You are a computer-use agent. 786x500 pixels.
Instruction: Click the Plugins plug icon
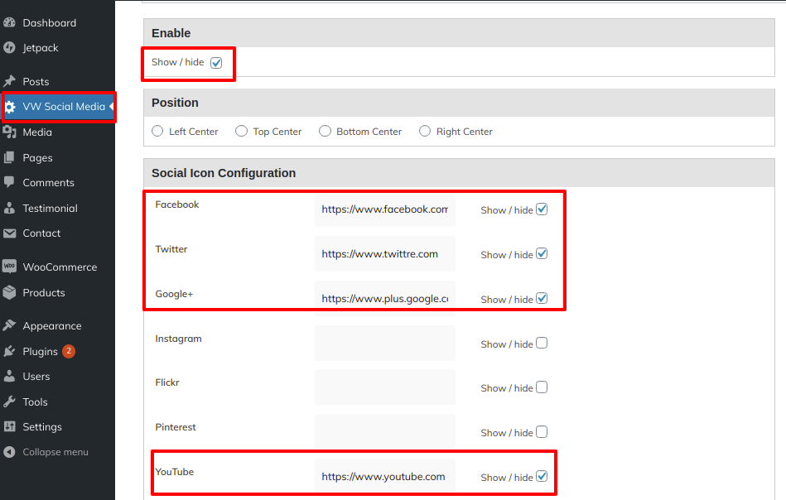pyautogui.click(x=10, y=352)
